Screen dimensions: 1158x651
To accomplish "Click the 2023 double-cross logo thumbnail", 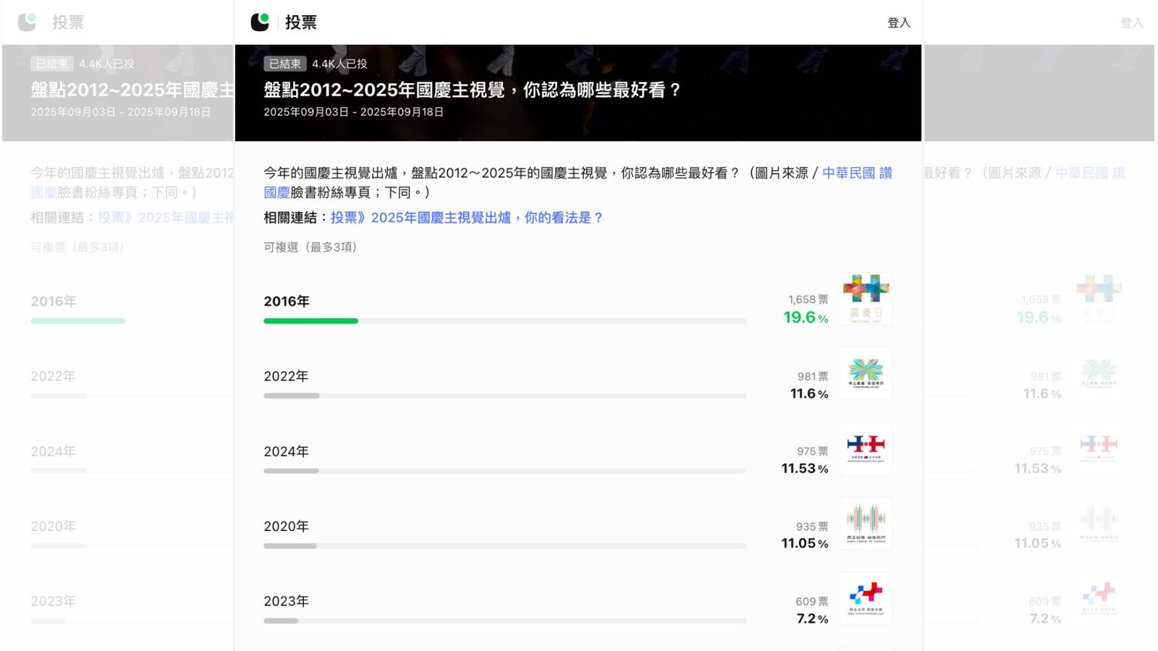I will [866, 598].
